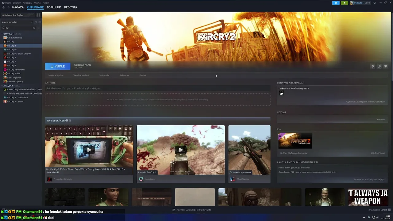This screenshot has height=221, width=393.
Task: Go forward with the right arrow
Action: coord(8,7)
